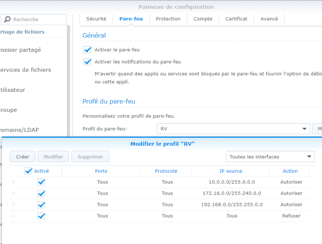
Task: Click drag handle of 192.168.0.0 rule
Action: (13, 205)
